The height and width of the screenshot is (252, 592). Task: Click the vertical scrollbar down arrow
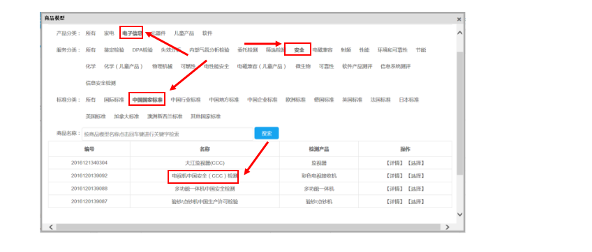[x=459, y=214]
